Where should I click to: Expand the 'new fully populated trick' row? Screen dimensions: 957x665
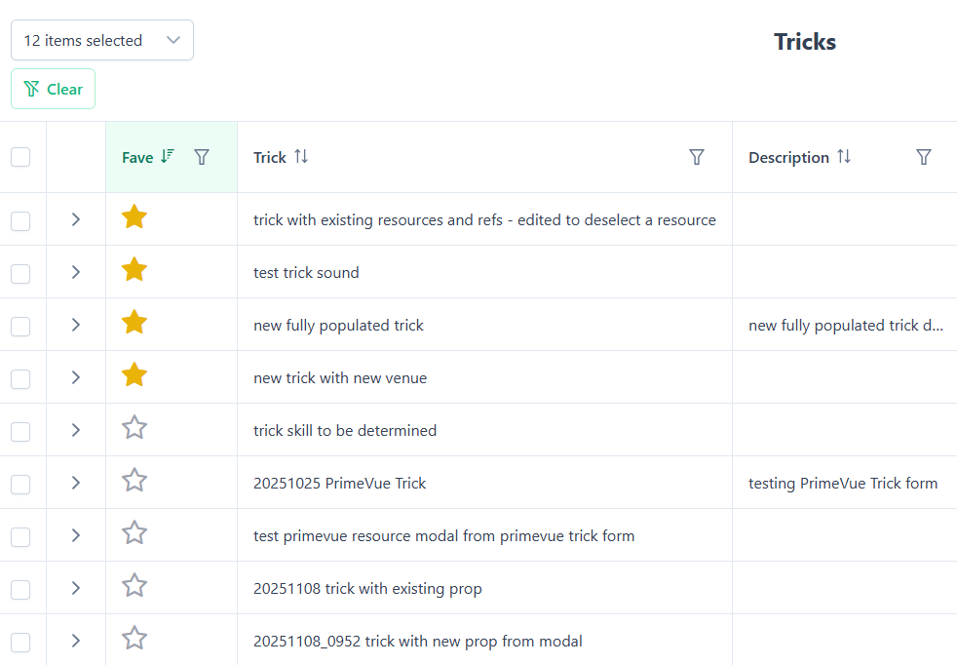click(76, 325)
